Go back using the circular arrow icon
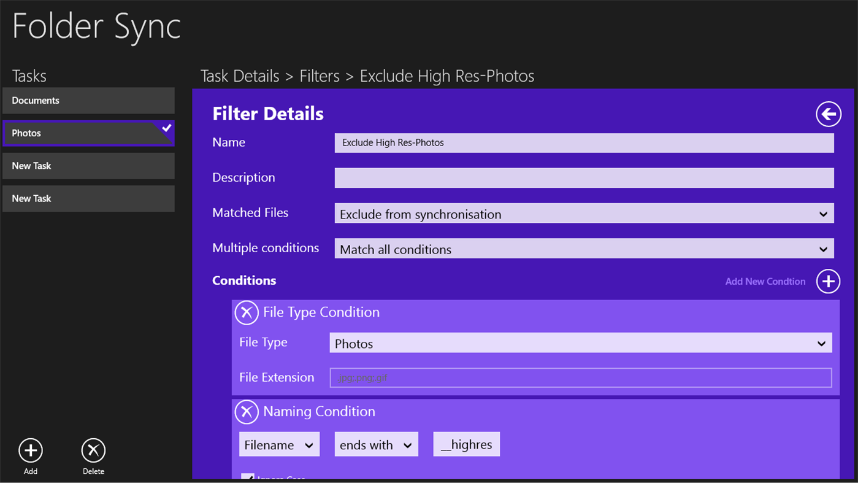 [828, 114]
